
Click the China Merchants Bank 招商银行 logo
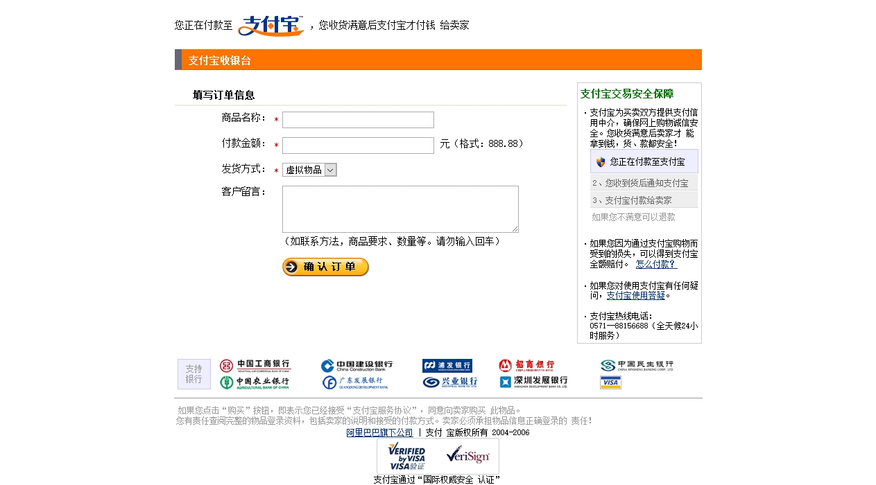pos(526,366)
